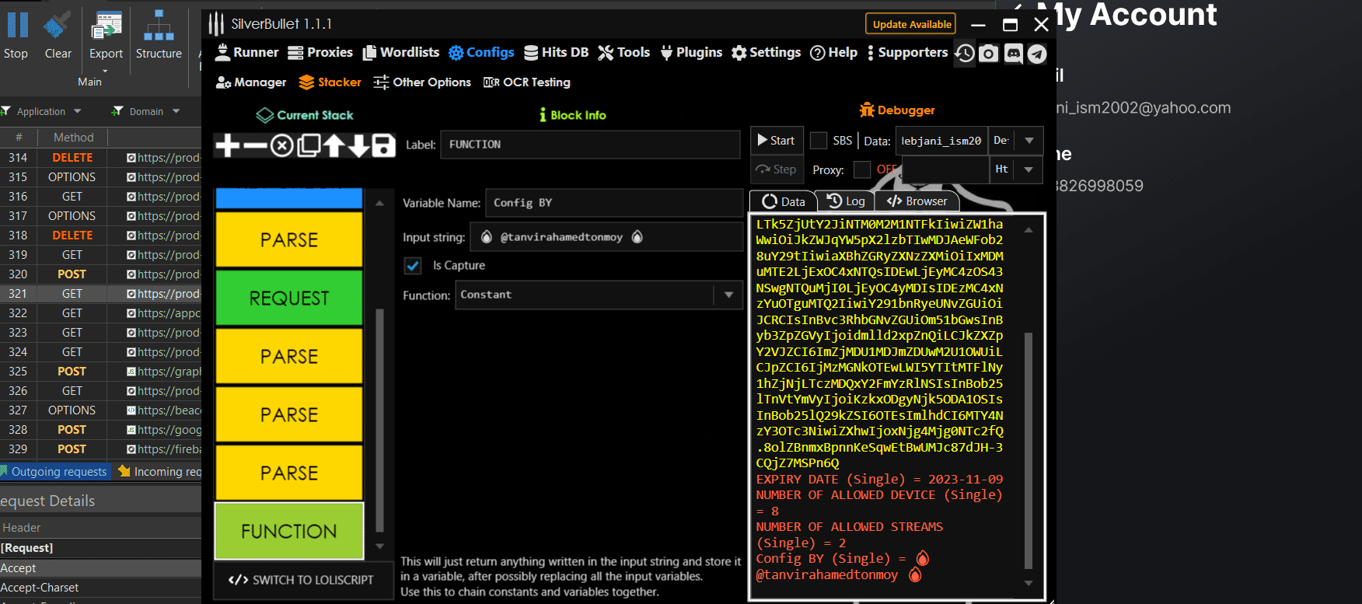Enable the SBS checkbox
The width and height of the screenshot is (1362, 604).
[818, 141]
